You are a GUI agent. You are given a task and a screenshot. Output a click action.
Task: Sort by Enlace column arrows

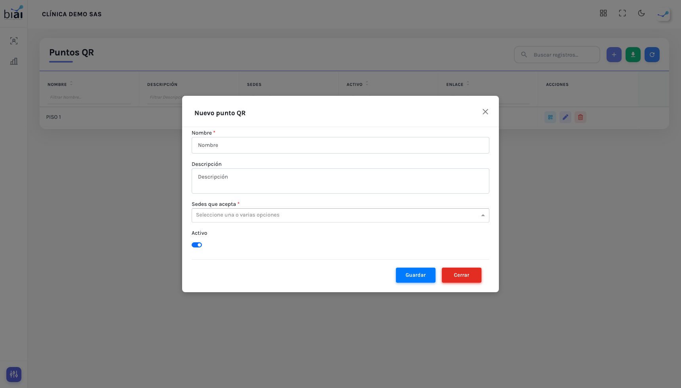(468, 84)
